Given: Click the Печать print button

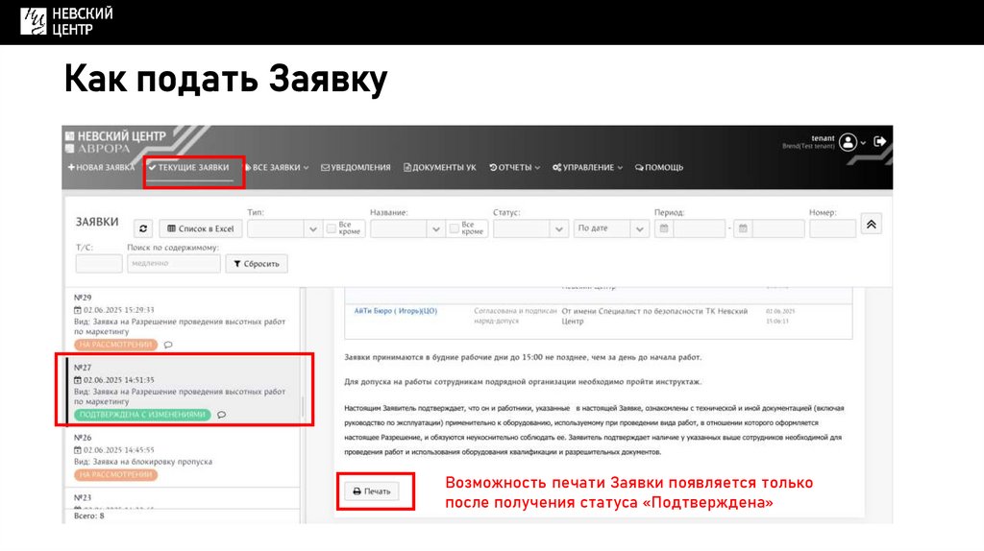Looking at the screenshot, I should pyautogui.click(x=372, y=491).
